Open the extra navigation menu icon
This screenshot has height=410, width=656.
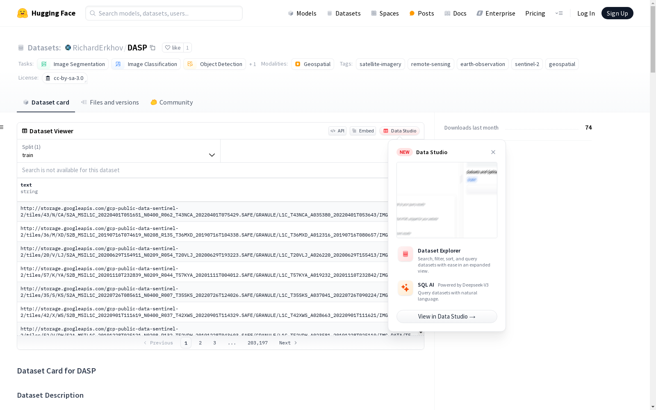click(559, 13)
